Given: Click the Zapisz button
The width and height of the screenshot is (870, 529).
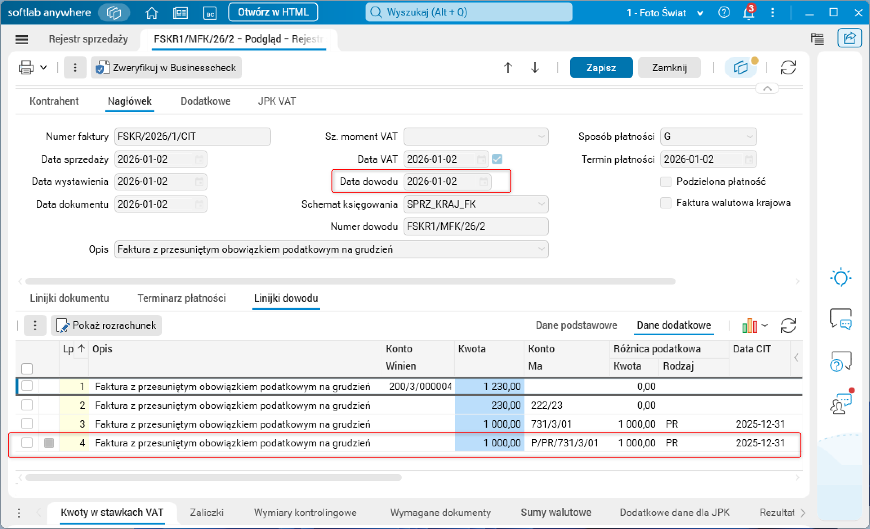Looking at the screenshot, I should pos(601,67).
